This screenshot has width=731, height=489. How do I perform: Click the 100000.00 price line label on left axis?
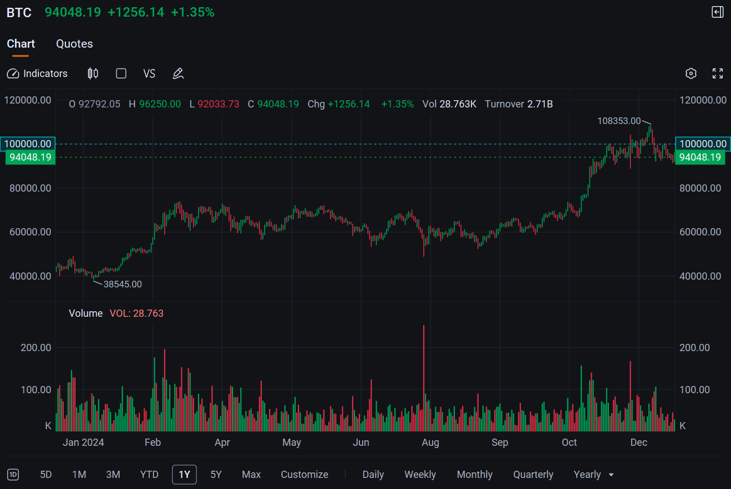tap(28, 144)
